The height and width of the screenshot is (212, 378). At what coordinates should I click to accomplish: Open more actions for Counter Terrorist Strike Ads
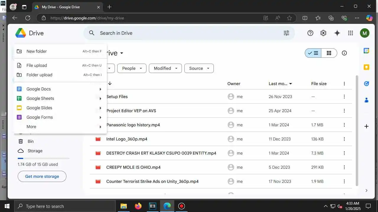coord(344,181)
